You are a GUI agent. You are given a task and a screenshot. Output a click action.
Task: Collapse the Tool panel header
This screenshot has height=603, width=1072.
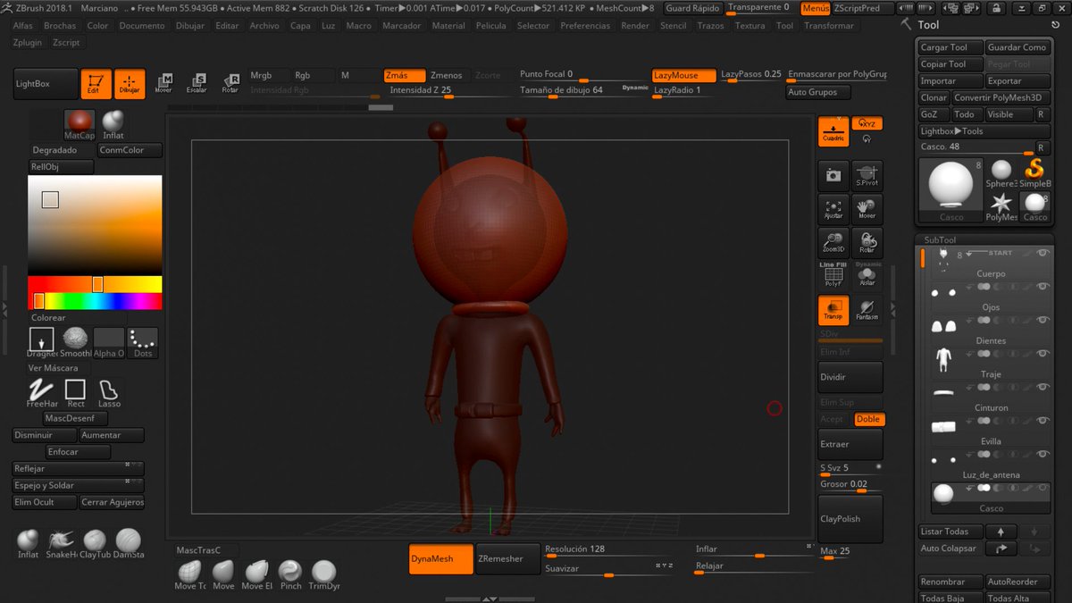(x=928, y=25)
